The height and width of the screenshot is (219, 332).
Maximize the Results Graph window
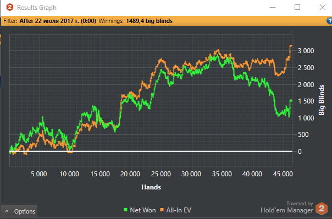297,7
